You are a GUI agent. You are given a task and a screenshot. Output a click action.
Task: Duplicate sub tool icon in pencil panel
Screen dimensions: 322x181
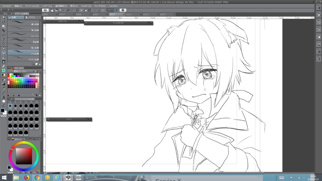(x=36, y=64)
